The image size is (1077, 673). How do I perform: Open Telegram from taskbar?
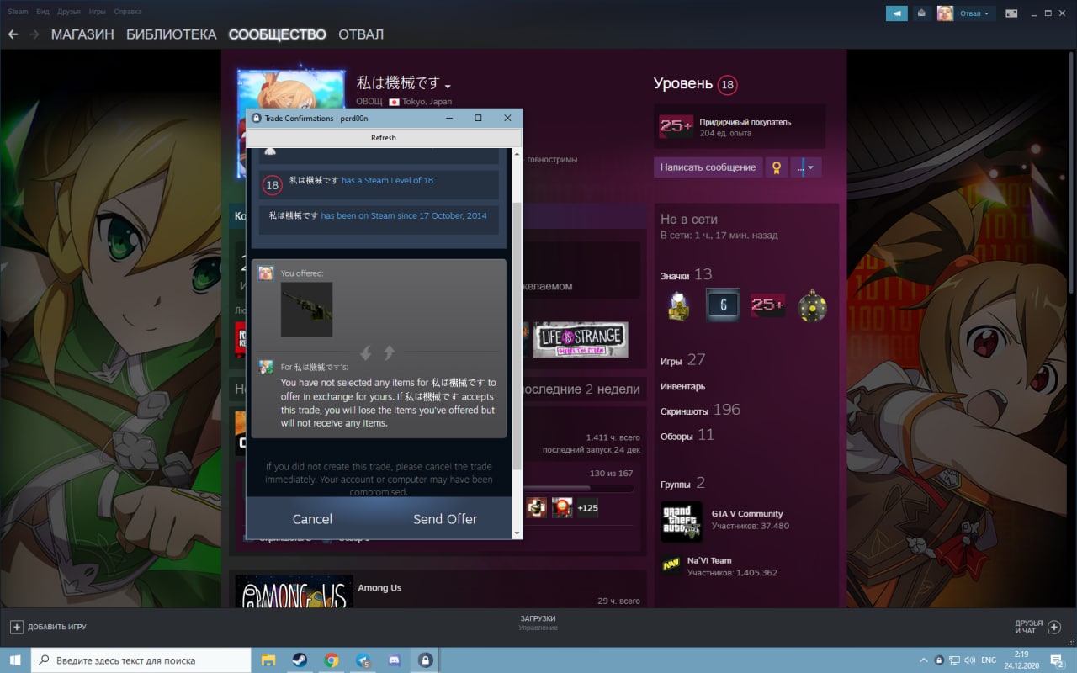pyautogui.click(x=363, y=660)
